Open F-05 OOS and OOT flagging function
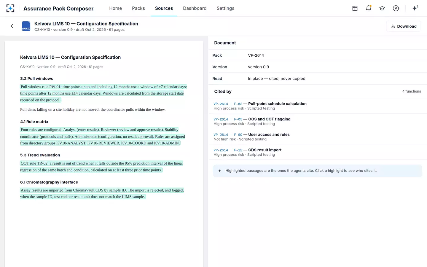 318,121
